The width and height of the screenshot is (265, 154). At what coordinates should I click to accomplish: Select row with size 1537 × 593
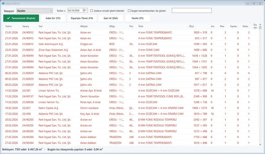coord(131,125)
